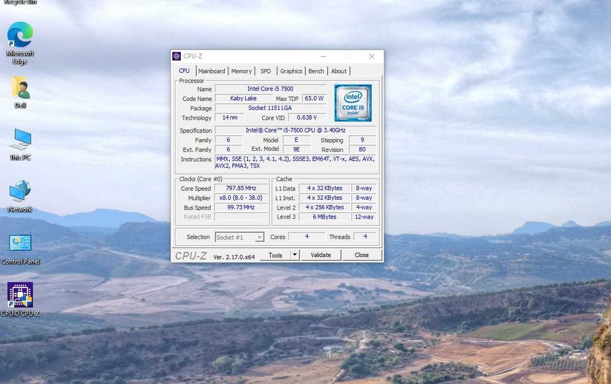The width and height of the screenshot is (611, 384).
Task: Minimize the CPU-Z window
Action: pos(323,56)
